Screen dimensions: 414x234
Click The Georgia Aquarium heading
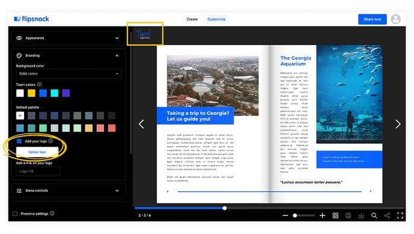(295, 61)
